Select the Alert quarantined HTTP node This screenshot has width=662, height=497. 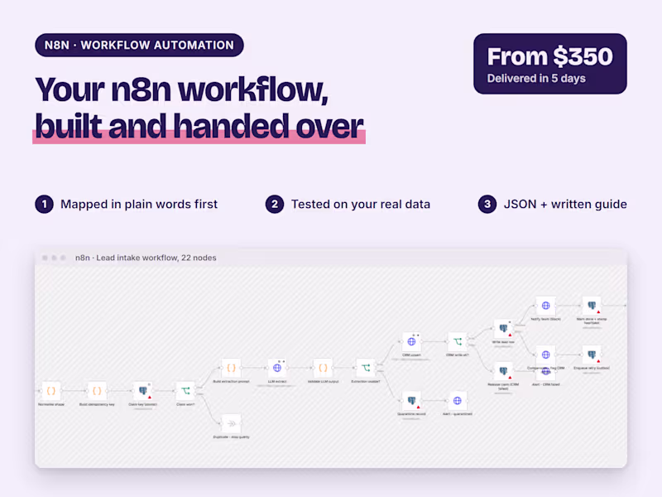[458, 401]
